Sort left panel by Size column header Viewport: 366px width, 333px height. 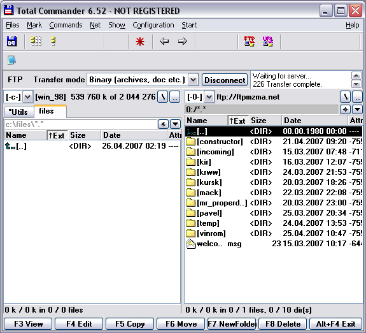(x=85, y=135)
